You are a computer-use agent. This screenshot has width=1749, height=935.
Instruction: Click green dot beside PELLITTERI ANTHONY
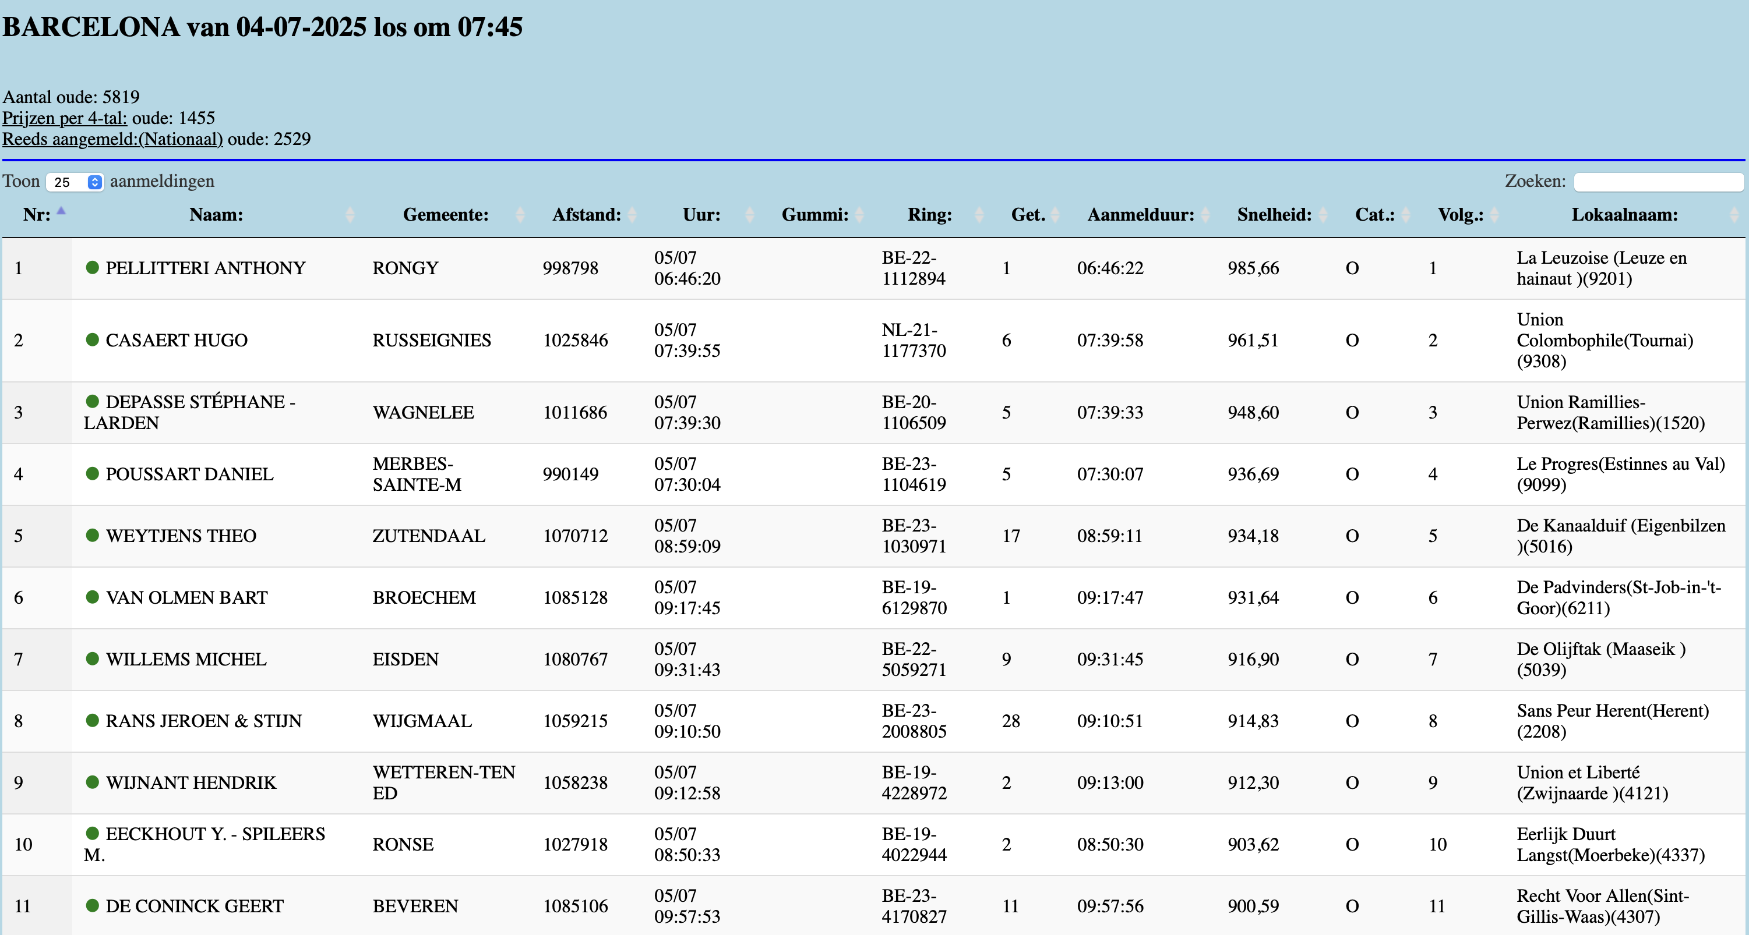(x=92, y=267)
